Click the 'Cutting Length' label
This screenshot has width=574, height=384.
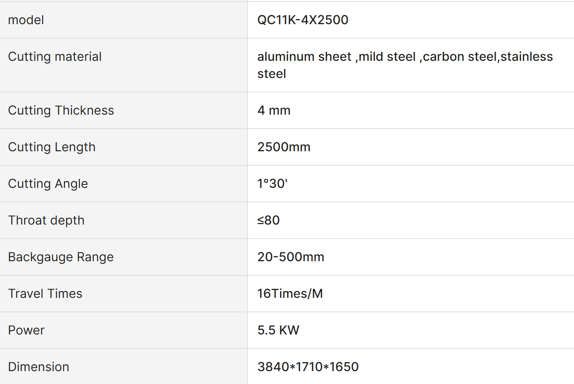coord(52,147)
